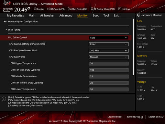Viewport: 165px width, 124px height.
Task: Click the EzMode exit arrow icon
Action: [x=141, y=117]
